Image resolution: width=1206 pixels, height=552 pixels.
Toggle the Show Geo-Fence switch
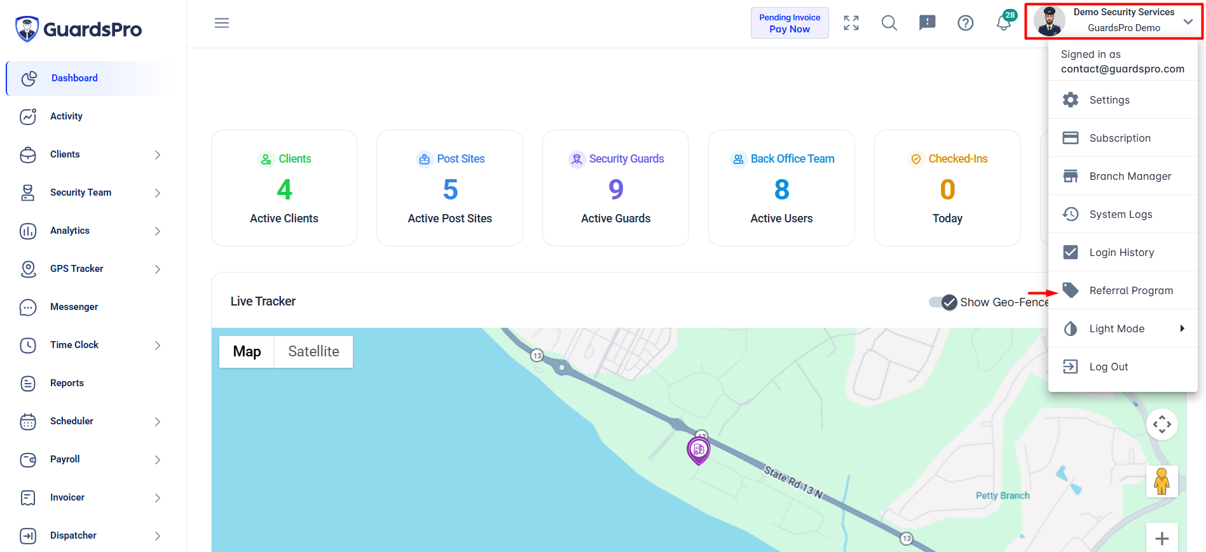point(943,302)
